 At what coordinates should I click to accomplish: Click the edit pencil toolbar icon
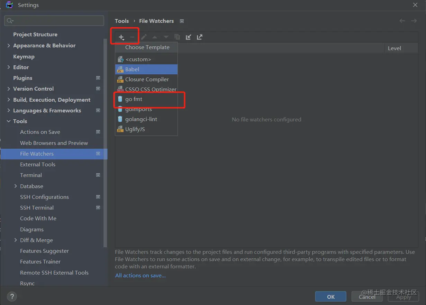(x=144, y=37)
